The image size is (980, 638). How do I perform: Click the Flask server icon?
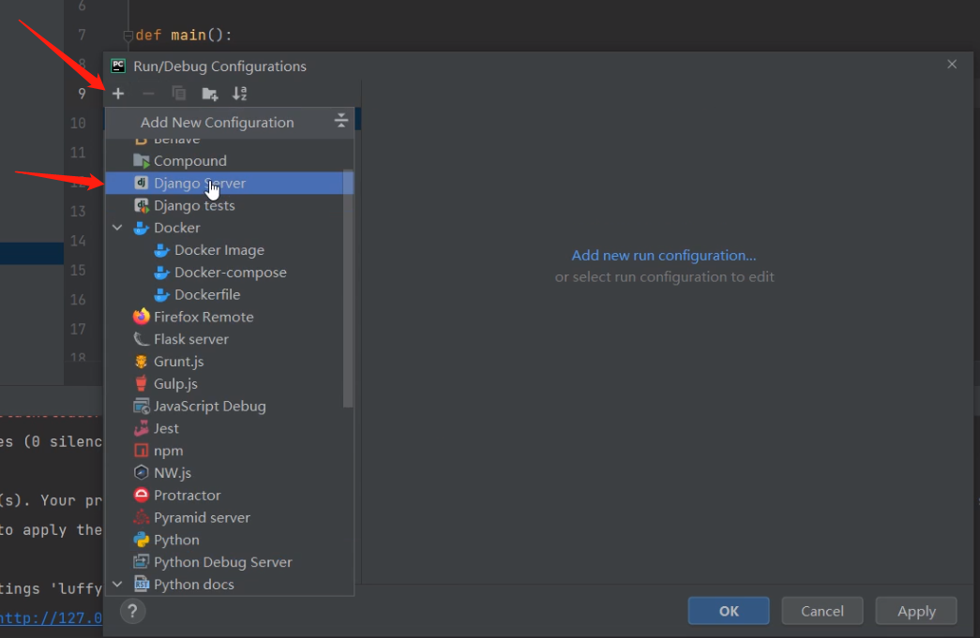point(142,339)
